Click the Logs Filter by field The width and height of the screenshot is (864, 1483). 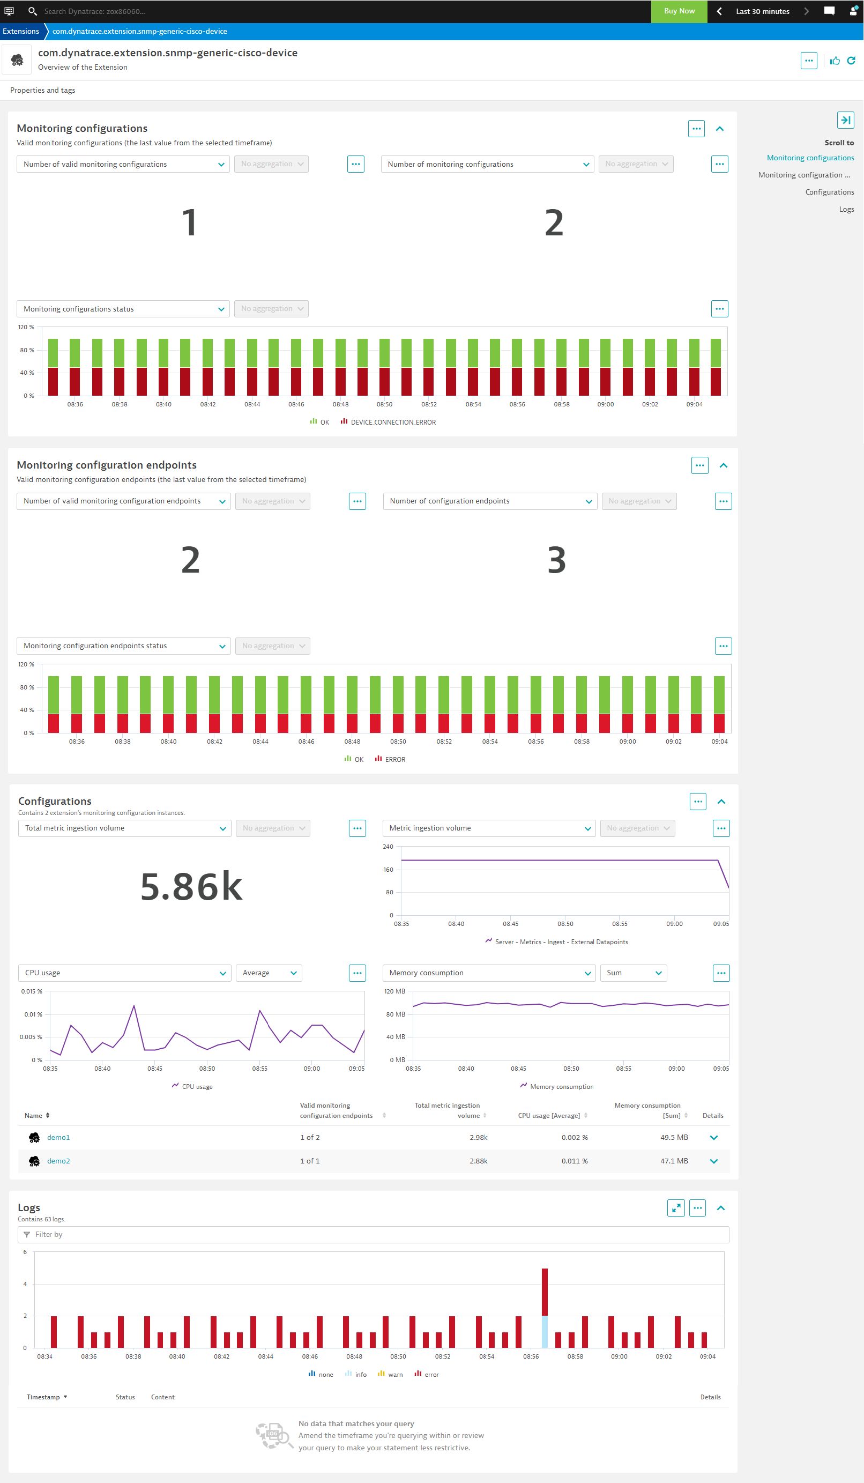[374, 1234]
